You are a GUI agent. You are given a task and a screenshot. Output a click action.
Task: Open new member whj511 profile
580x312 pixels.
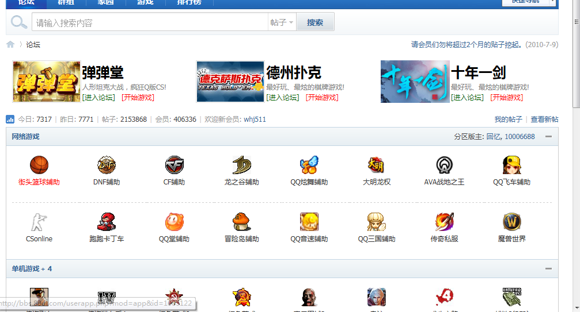click(x=255, y=119)
